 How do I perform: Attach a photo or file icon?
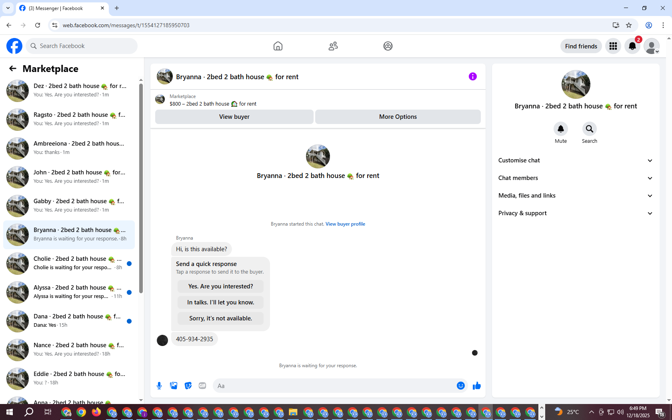[174, 386]
